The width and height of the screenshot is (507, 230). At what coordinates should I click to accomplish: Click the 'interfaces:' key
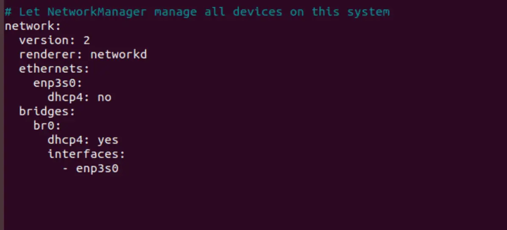pyautogui.click(x=86, y=154)
